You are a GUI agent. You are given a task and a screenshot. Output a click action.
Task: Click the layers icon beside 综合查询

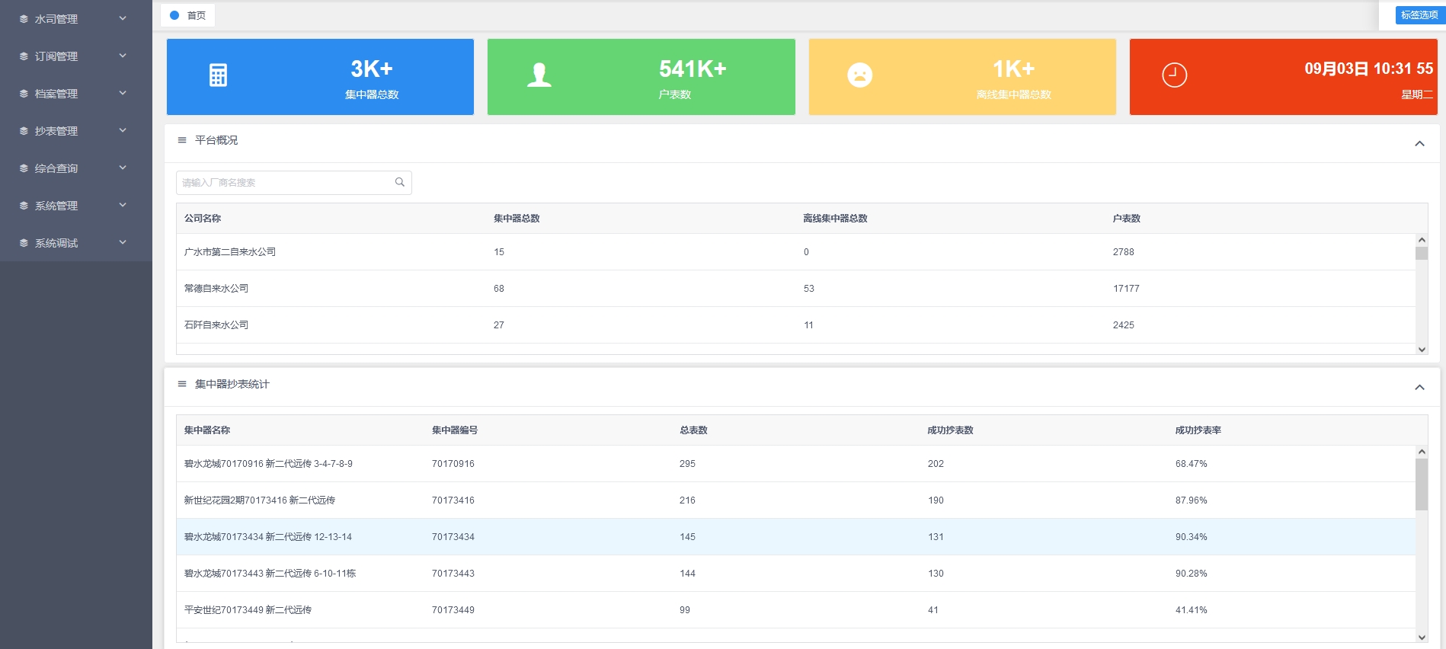[x=24, y=168]
